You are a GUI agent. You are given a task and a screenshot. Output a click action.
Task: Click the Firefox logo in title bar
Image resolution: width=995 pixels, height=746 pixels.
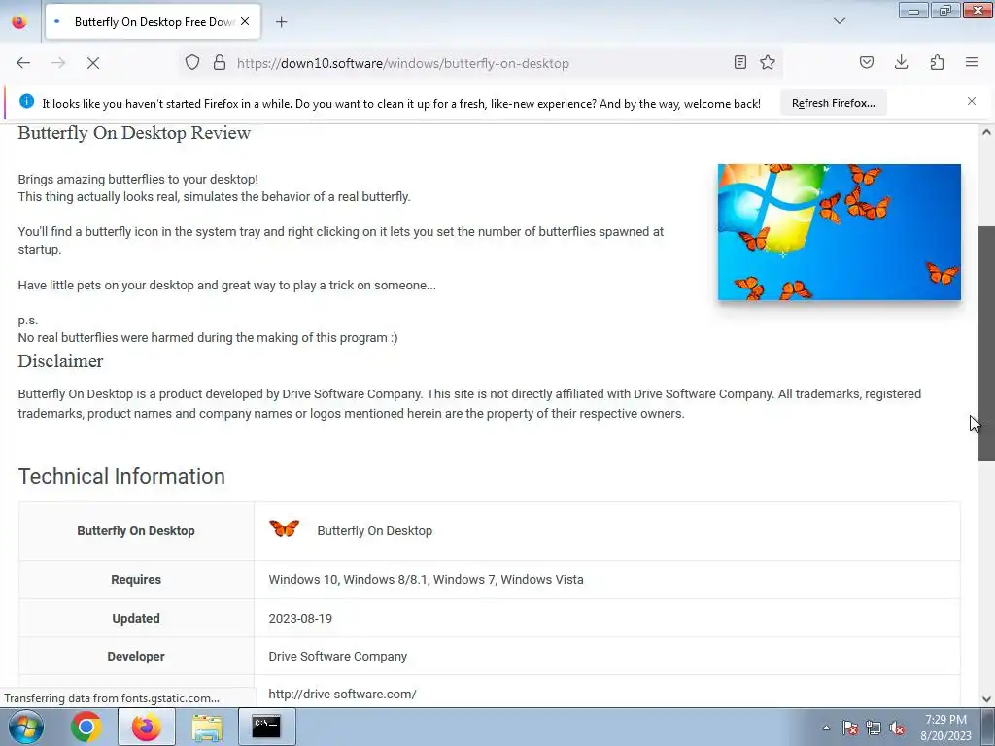(19, 21)
